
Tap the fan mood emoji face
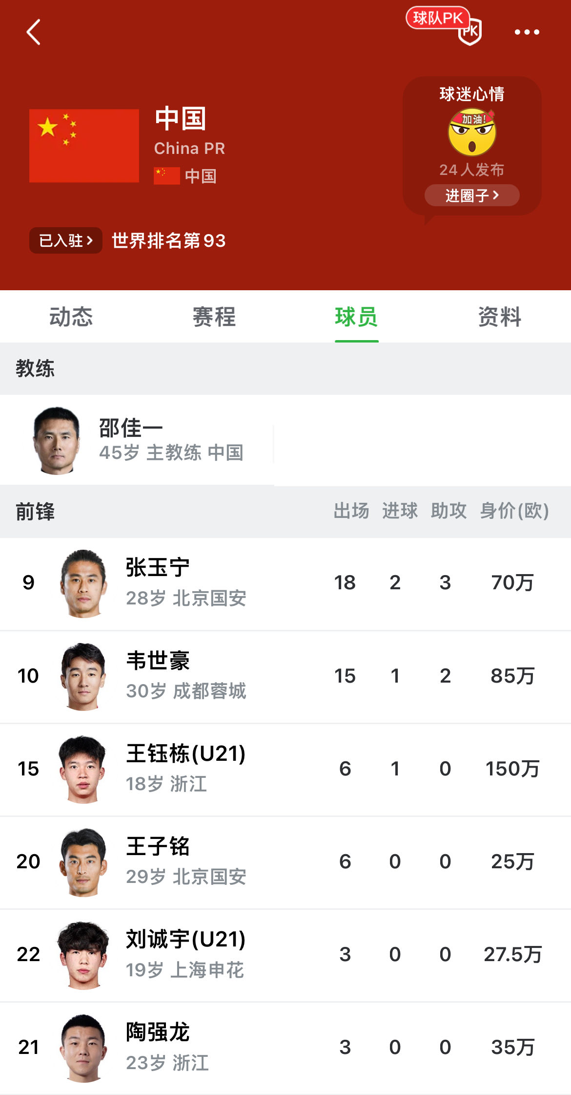(x=472, y=132)
